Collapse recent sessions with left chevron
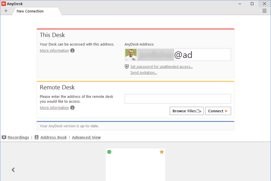Image resolution: width=271 pixels, height=181 pixels. (x=13, y=170)
